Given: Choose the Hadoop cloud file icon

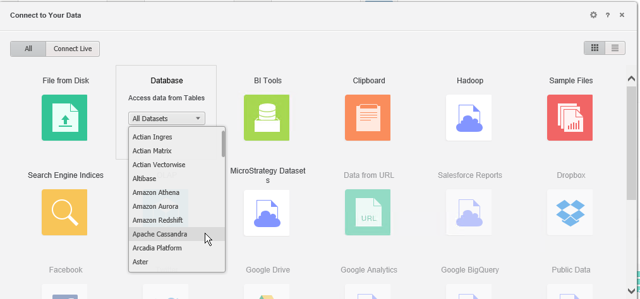Looking at the screenshot, I should [469, 117].
